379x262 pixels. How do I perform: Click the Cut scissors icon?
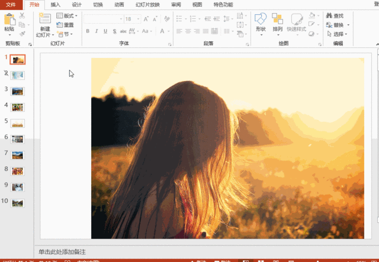click(x=23, y=16)
